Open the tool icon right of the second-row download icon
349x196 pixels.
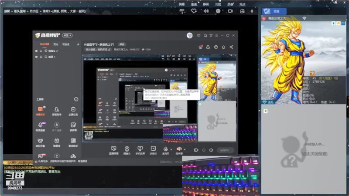tap(73, 127)
